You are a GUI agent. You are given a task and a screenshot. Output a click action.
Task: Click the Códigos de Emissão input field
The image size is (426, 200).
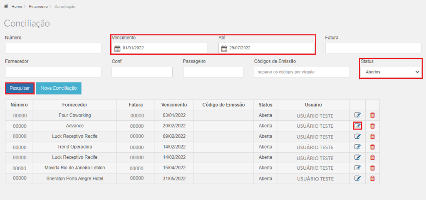[x=302, y=72]
